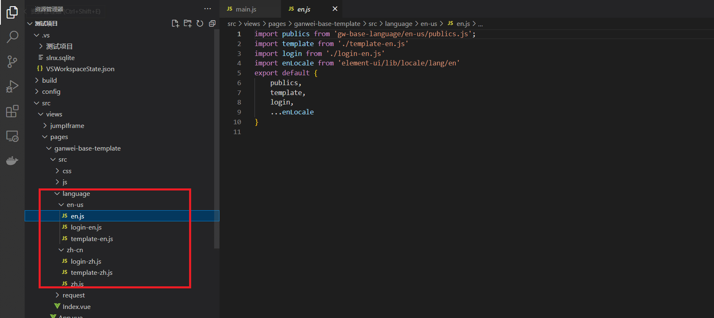Image resolution: width=714 pixels, height=318 pixels.
Task: Open the Docker view icon
Action: click(12, 160)
